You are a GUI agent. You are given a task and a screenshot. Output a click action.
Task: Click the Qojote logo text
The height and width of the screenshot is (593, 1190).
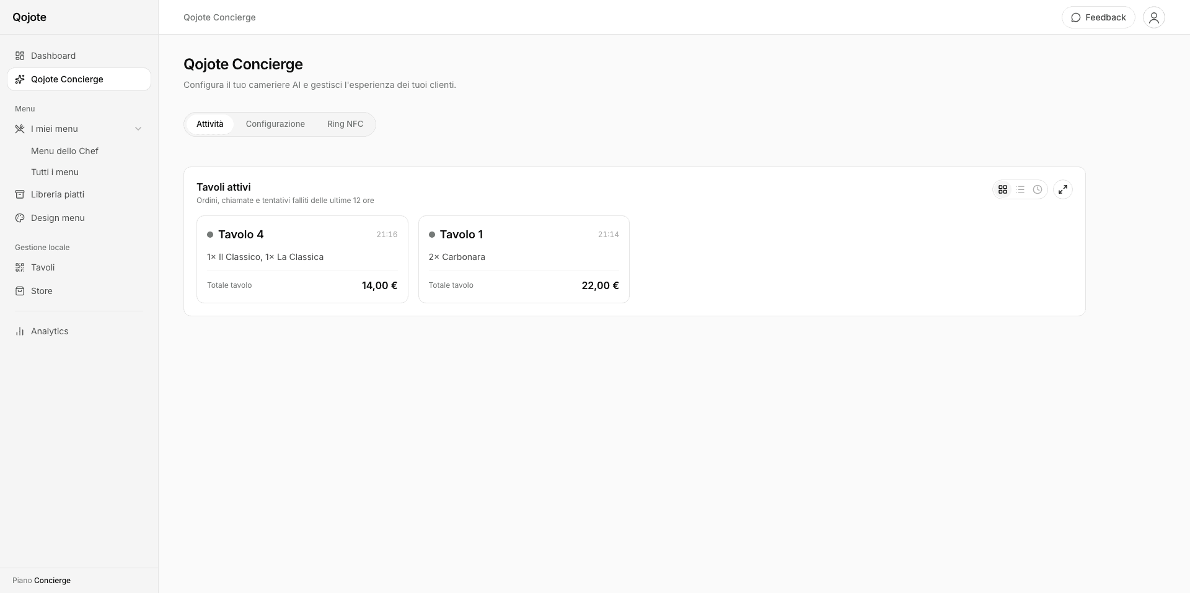[x=29, y=17]
